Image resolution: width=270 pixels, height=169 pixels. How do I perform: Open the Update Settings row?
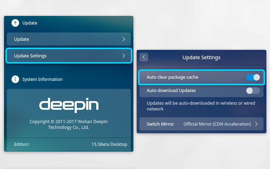tap(69, 56)
